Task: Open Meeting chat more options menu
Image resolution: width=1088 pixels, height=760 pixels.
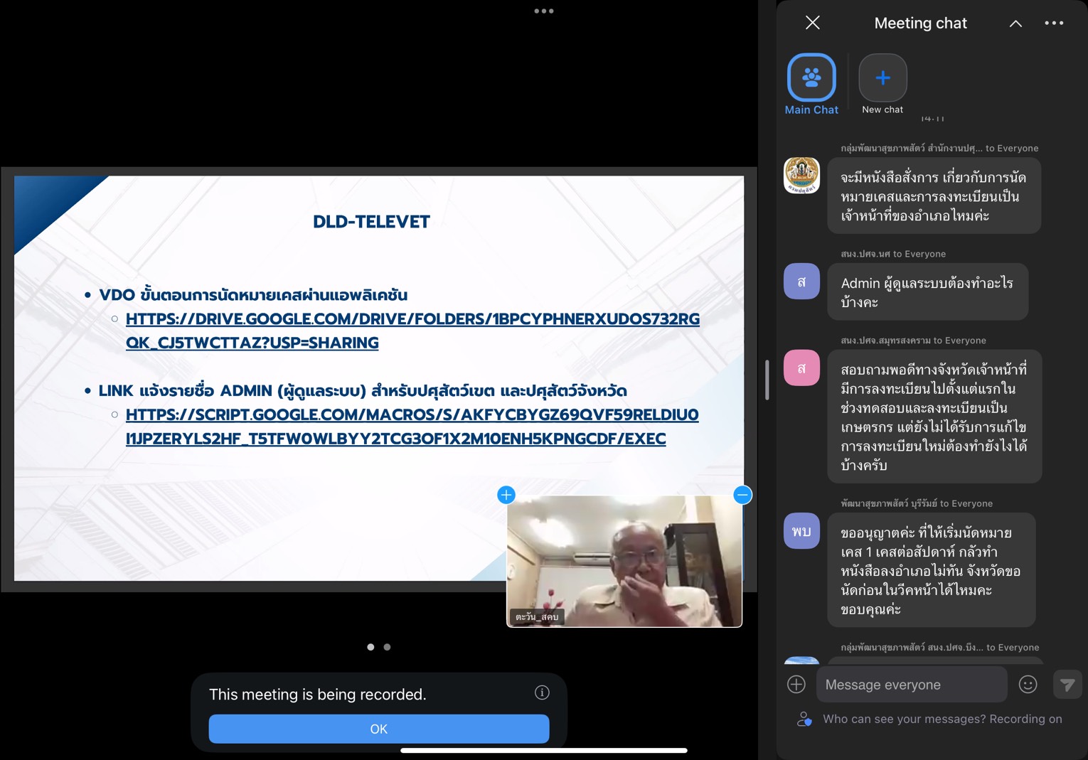Action: (x=1054, y=23)
